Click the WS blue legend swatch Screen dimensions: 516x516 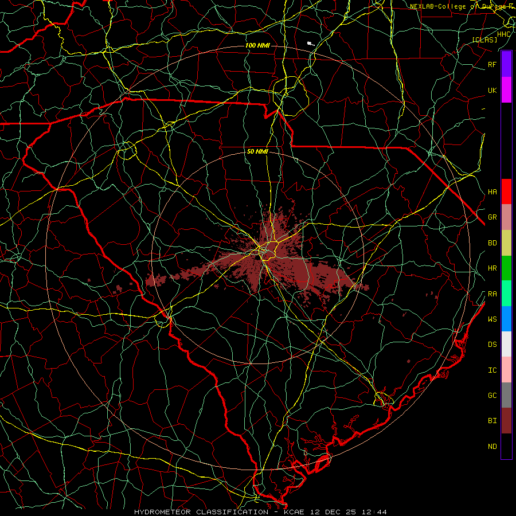tap(506, 319)
